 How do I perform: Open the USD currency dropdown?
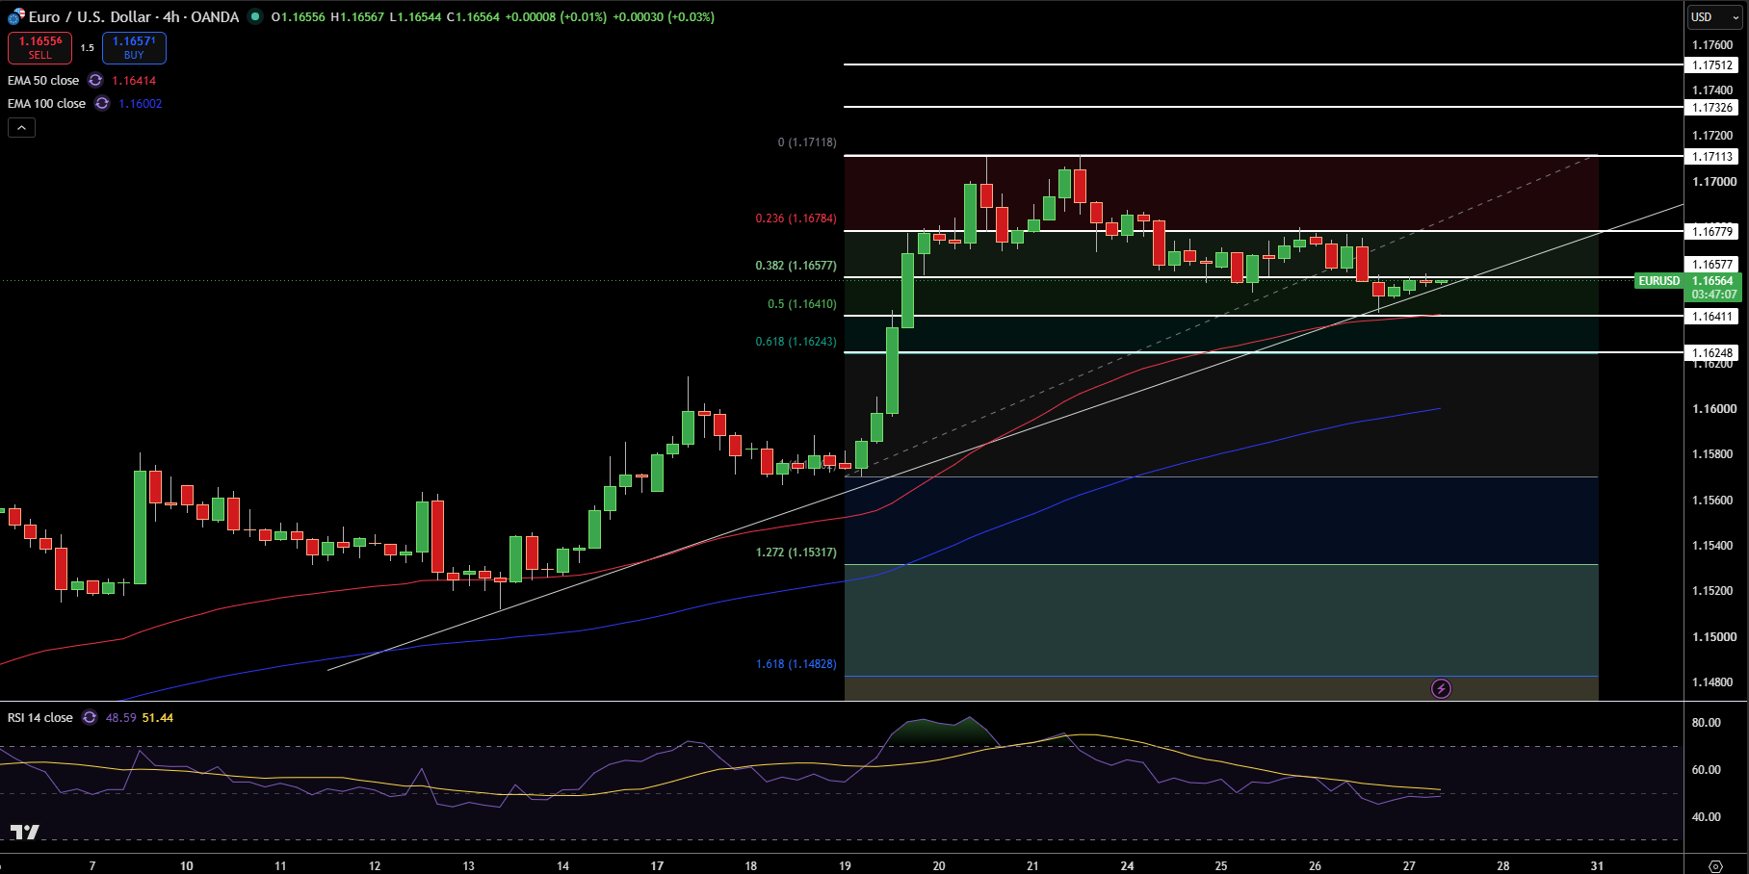point(1715,16)
